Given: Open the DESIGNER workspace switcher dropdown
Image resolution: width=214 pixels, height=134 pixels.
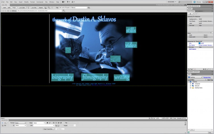Looking at the screenshot, I should click(x=172, y=2).
